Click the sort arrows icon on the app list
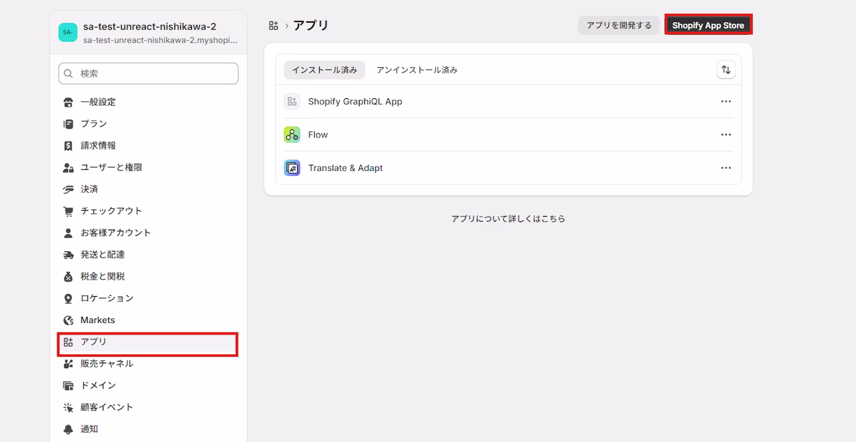This screenshot has width=856, height=442. click(x=726, y=70)
